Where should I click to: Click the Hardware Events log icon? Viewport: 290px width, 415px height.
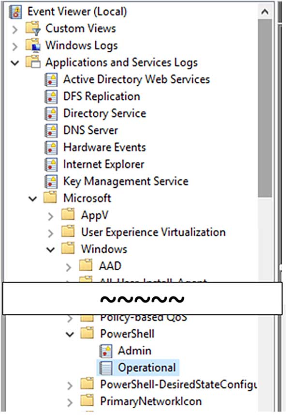[x=51, y=147]
